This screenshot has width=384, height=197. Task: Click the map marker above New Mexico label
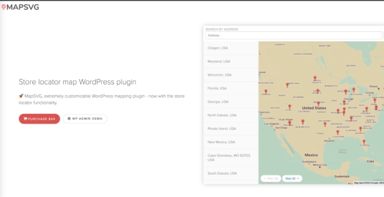click(x=303, y=121)
